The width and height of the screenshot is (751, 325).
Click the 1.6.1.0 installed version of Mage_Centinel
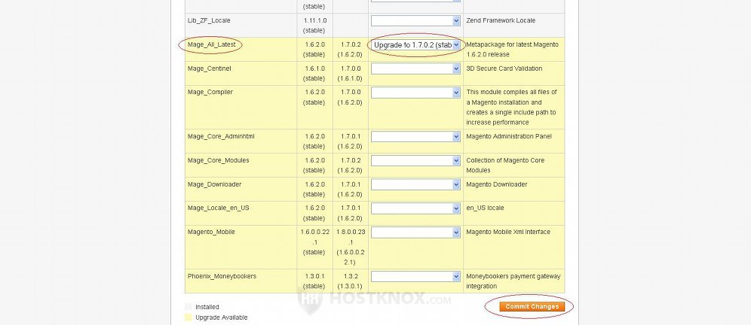[314, 68]
